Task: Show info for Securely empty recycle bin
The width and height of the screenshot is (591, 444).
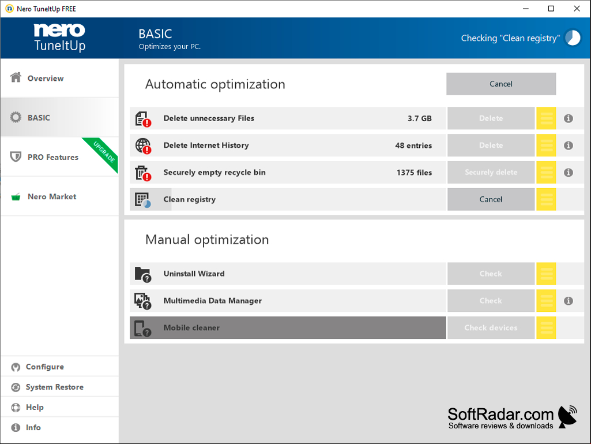Action: 569,173
